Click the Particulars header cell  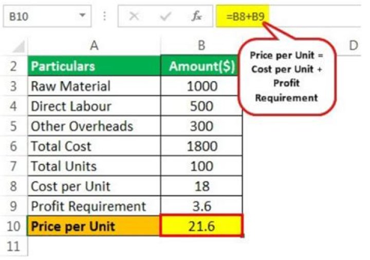click(94, 66)
